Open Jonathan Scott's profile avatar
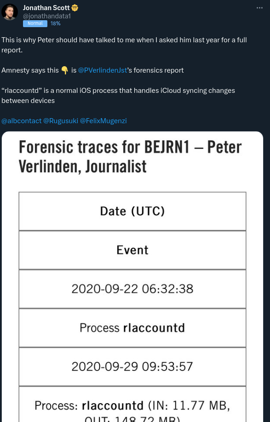Viewport: 270px width, 422px height. point(10,12)
